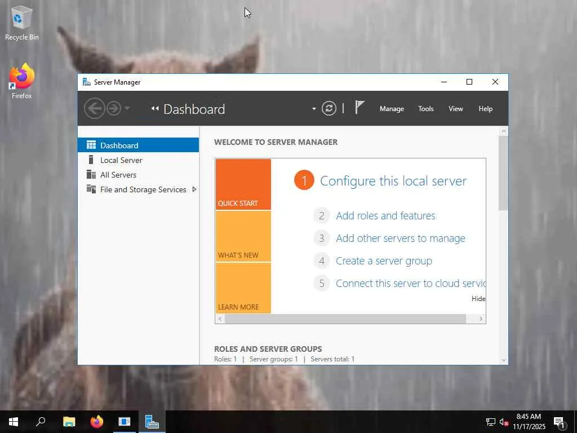
Task: Click the Local Server icon in sidebar
Action: click(91, 160)
